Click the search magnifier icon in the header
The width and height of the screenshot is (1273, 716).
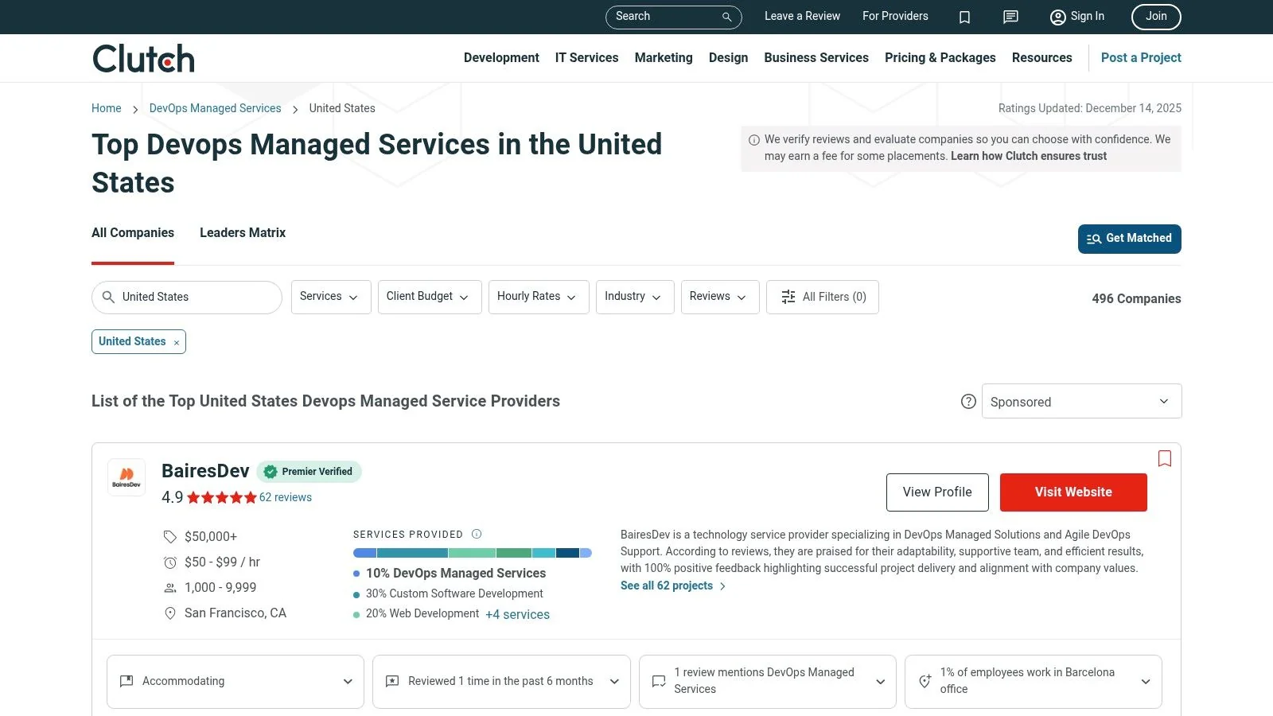726,17
